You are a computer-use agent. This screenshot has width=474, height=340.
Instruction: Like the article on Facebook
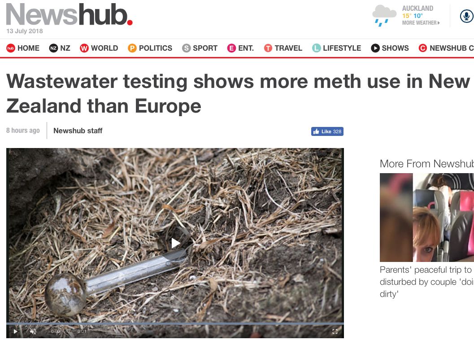coord(327,131)
